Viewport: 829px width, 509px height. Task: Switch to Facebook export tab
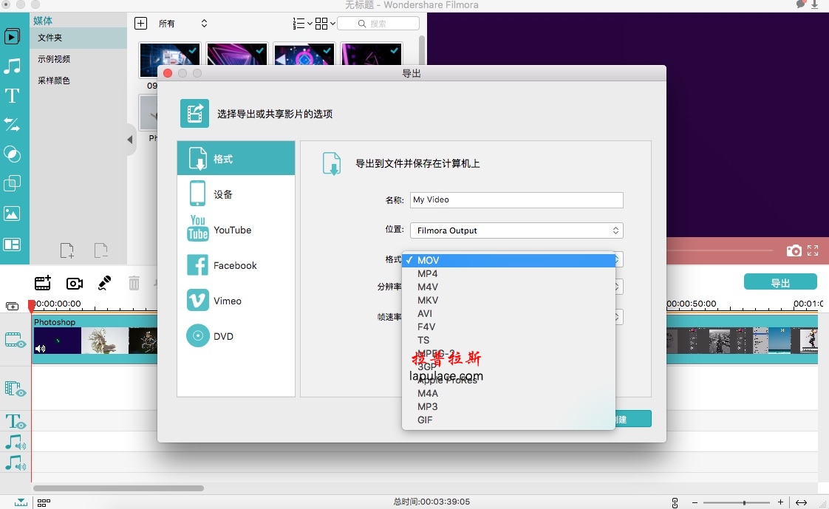click(x=236, y=264)
